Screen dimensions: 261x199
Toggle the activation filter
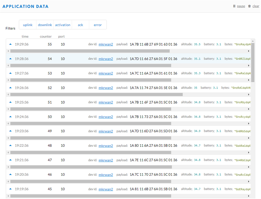pos(63,25)
